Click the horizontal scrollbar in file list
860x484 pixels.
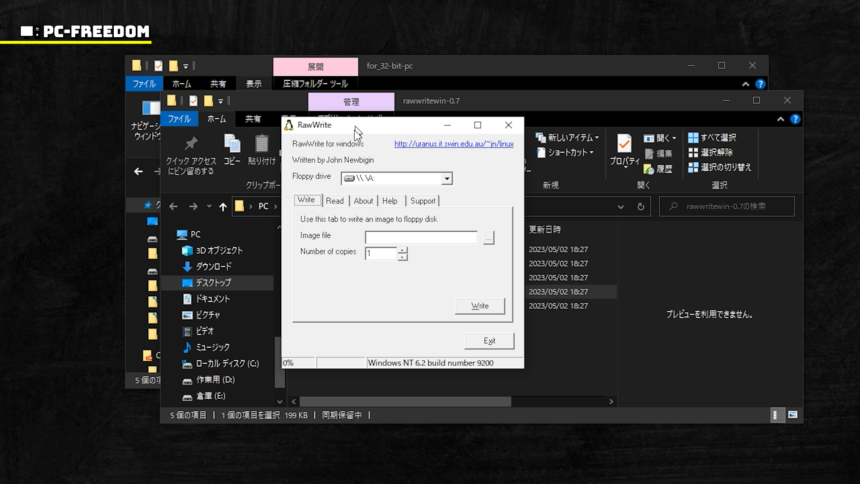coord(405,402)
